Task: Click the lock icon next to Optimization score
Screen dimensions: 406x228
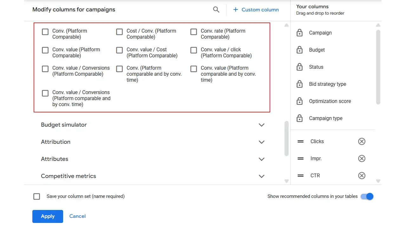Action: pyautogui.click(x=299, y=101)
